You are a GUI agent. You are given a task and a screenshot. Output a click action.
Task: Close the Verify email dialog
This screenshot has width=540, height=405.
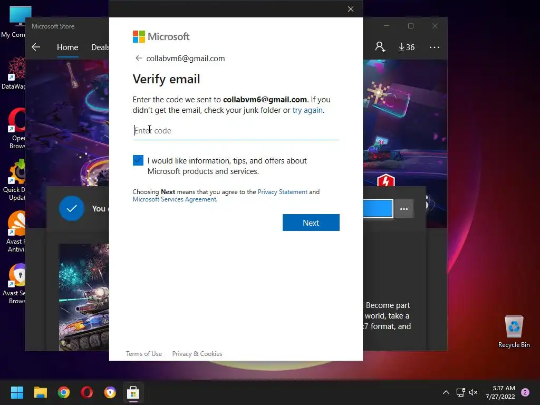pyautogui.click(x=351, y=9)
